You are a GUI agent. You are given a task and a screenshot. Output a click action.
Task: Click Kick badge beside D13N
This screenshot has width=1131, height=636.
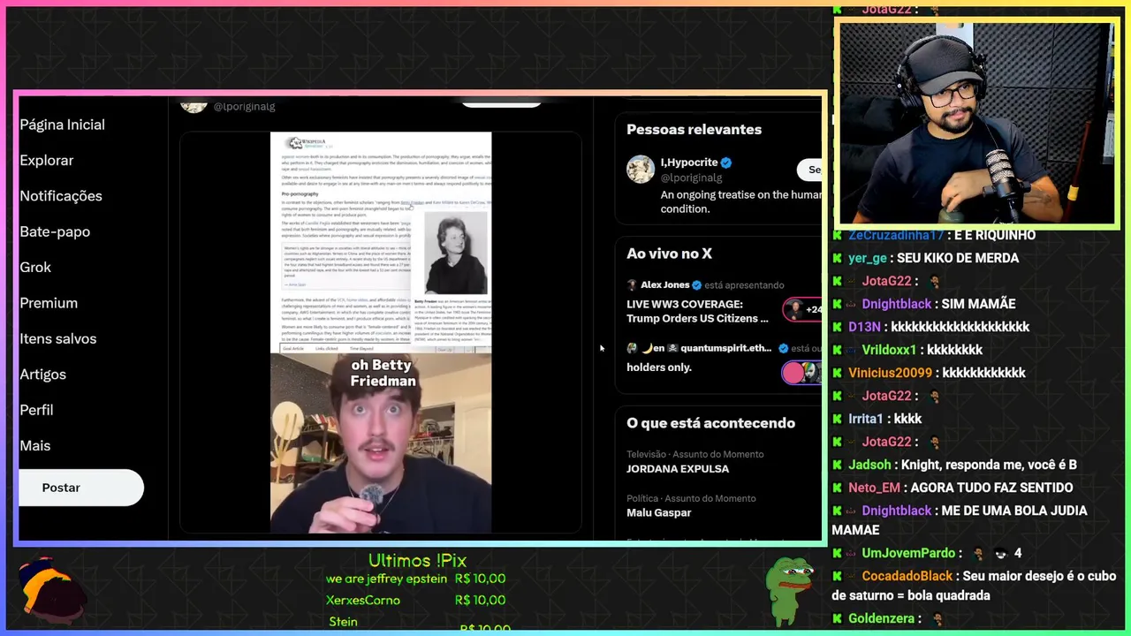point(837,327)
